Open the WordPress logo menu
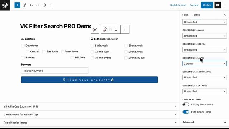This screenshot has height=129, width=229. point(5,5)
